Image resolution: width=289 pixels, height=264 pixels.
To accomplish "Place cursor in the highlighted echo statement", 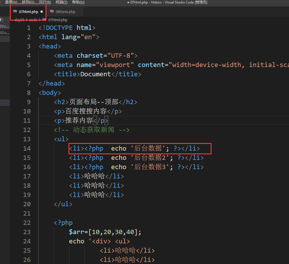I will point(119,148).
